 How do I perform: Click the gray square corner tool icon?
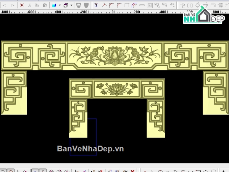(127, 5)
